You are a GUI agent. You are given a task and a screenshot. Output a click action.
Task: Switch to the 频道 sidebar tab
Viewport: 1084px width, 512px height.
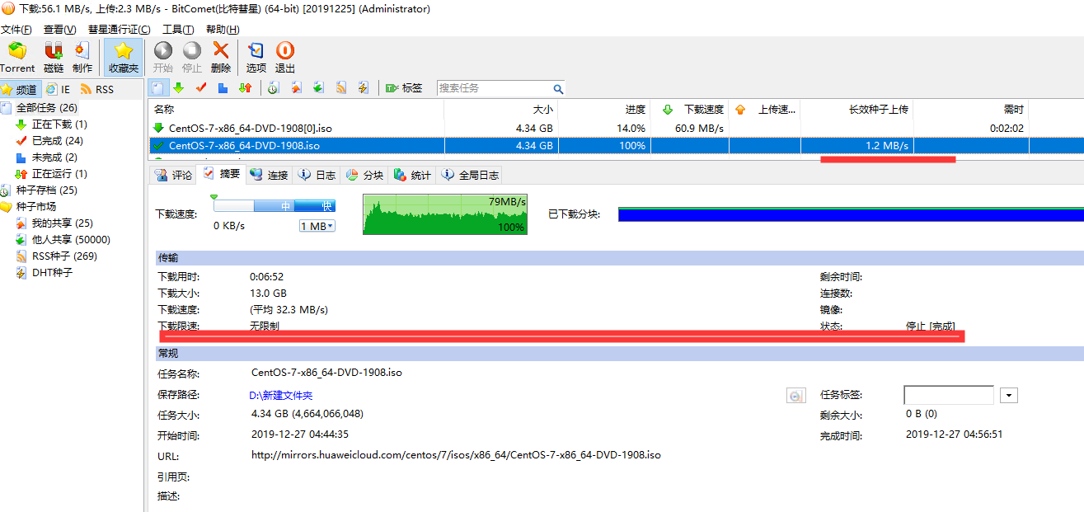(x=20, y=89)
